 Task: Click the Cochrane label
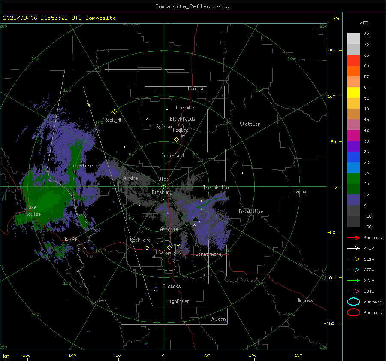click(x=140, y=240)
